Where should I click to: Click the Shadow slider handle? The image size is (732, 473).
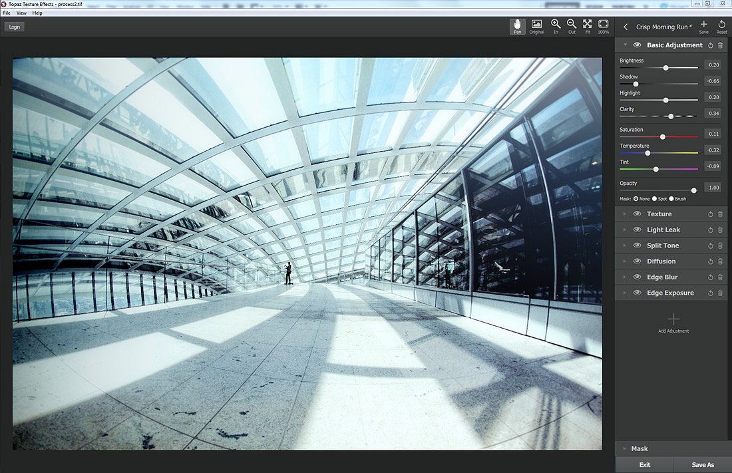click(636, 84)
